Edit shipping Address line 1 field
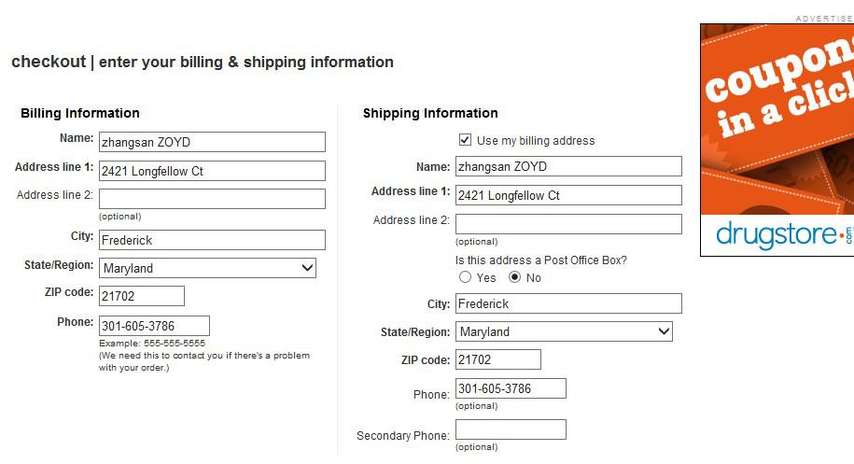Image resolution: width=854 pixels, height=464 pixels. [568, 196]
